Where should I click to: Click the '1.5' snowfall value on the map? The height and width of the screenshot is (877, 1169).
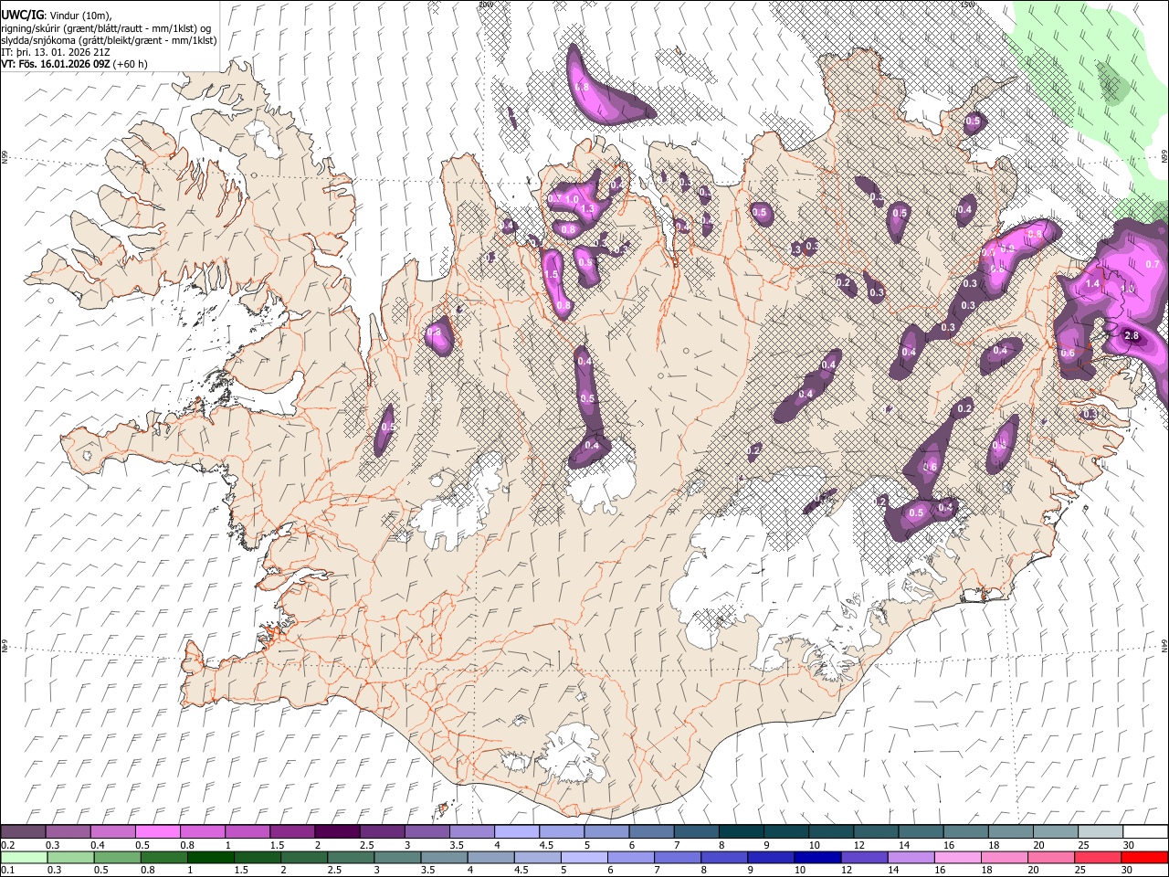tap(551, 275)
